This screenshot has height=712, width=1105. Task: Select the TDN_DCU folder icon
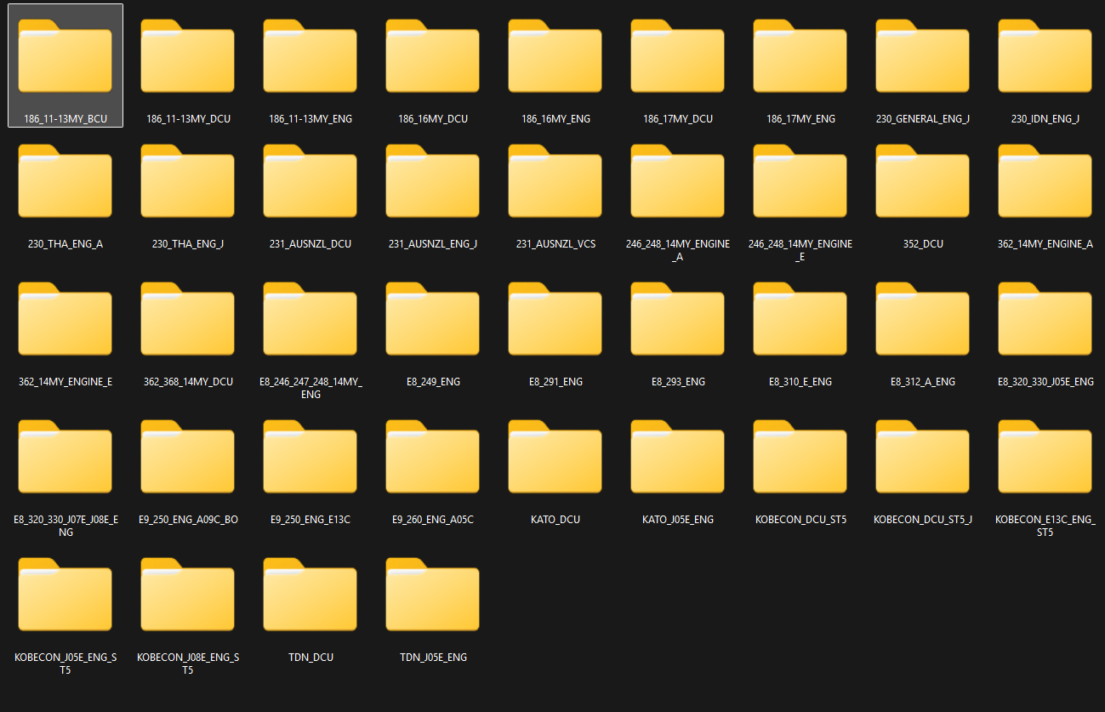point(310,594)
